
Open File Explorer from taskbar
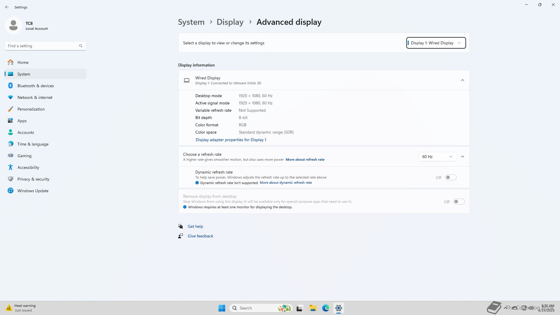[313, 308]
